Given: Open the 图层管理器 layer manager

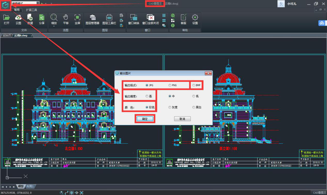Looking at the screenshot, I should [92, 18].
